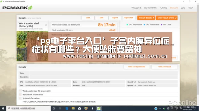199x111 pixels.
Task: Launch Microsoft Edge from taskbar
Action: (67, 108)
